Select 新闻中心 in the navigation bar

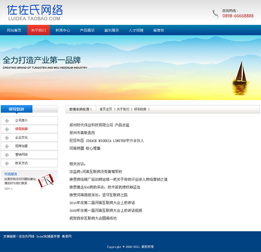pyautogui.click(x=63, y=30)
